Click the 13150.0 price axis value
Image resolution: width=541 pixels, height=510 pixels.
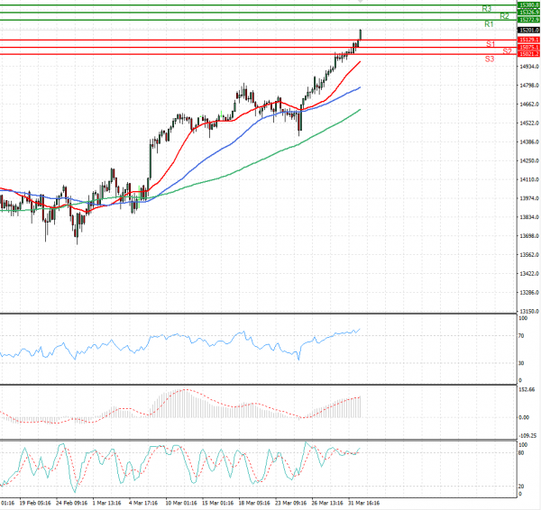tap(529, 312)
